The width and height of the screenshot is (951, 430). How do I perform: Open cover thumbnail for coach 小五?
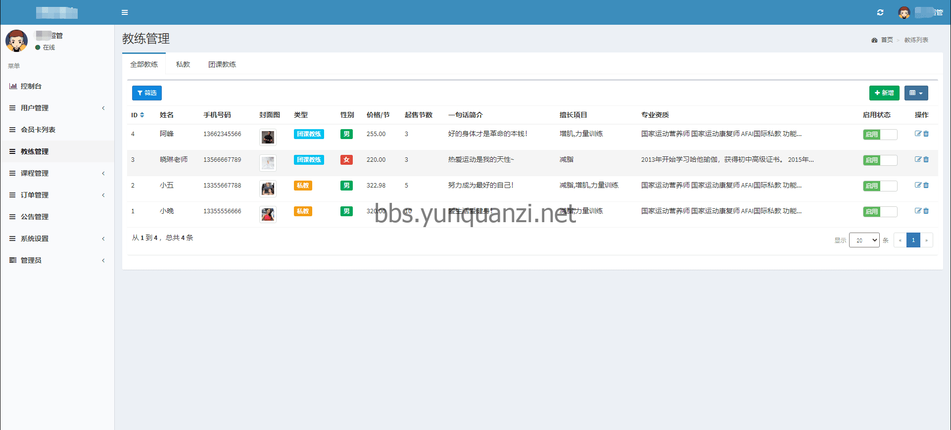coord(268,189)
